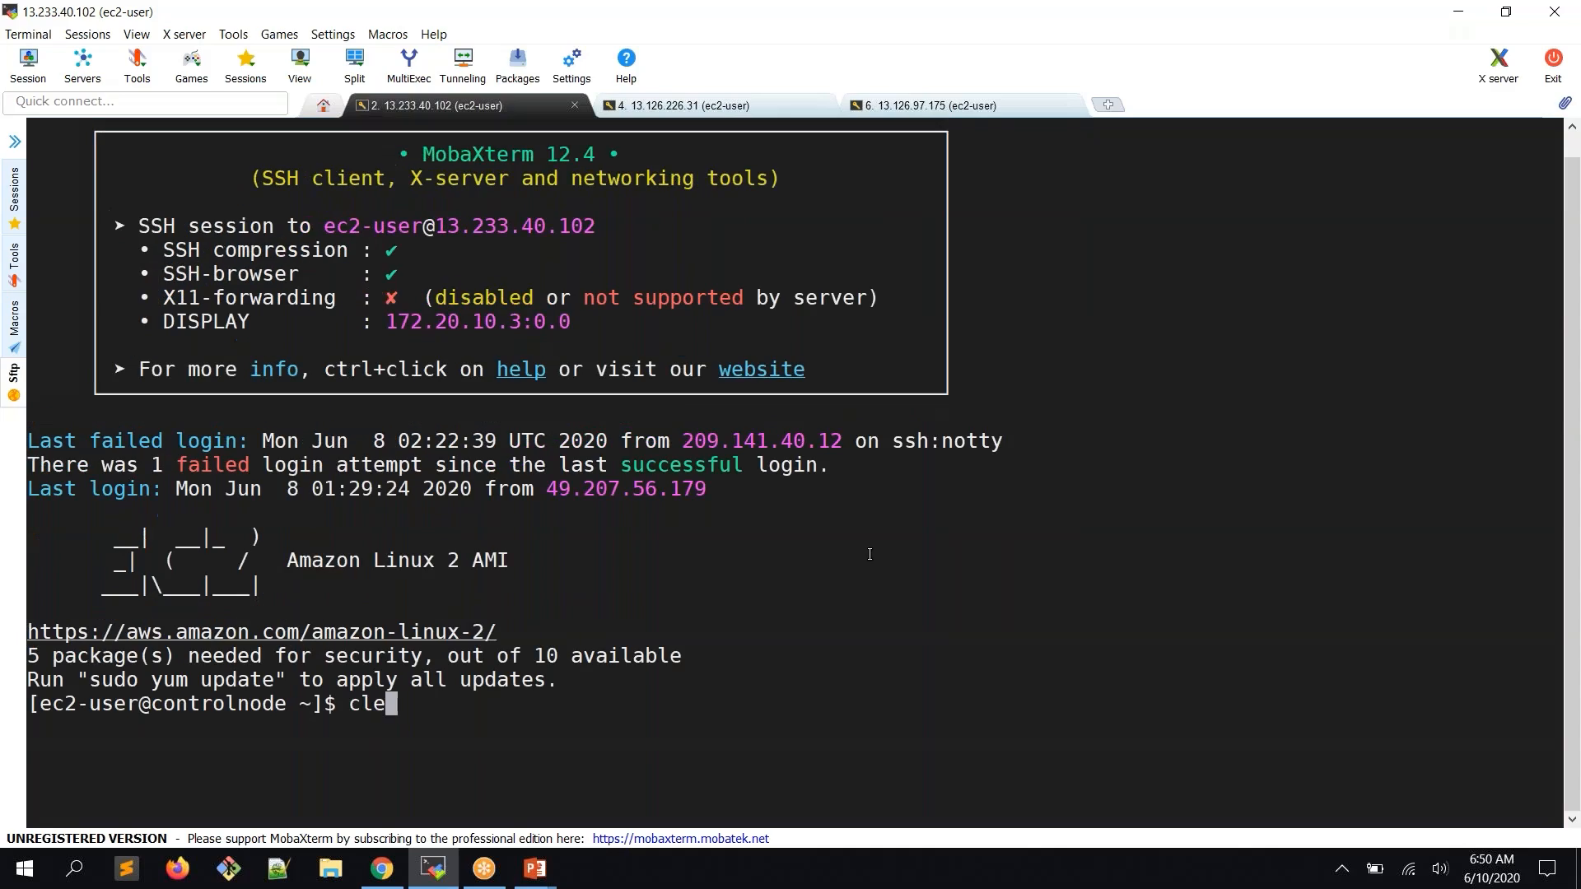Open the mobaxterm.mobatek.net link
Viewport: 1581px width, 889px height.
tap(681, 839)
